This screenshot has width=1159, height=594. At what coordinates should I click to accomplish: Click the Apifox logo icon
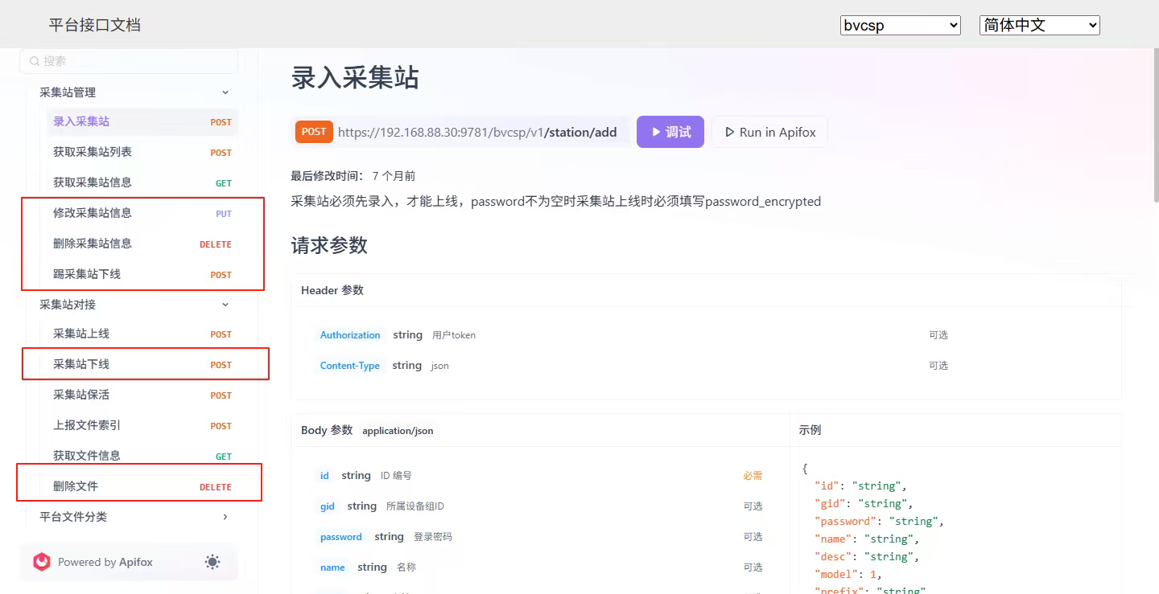(x=42, y=562)
